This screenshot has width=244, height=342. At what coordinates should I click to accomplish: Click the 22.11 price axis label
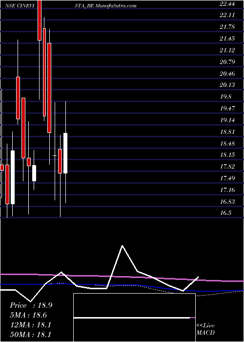coord(227,15)
